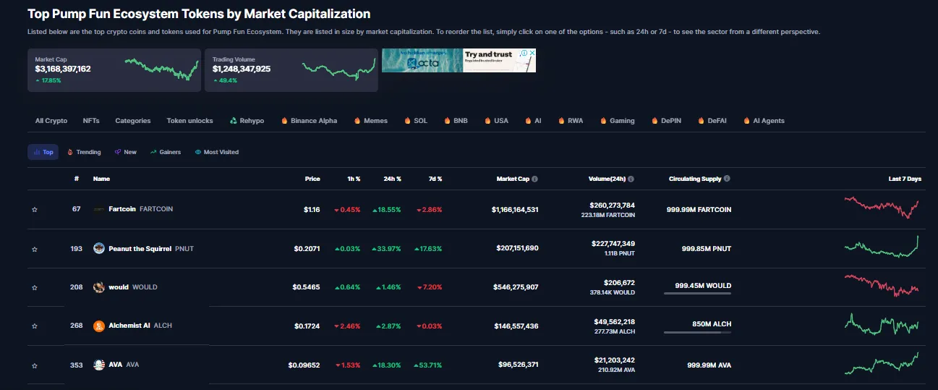Open the Binance Alpha category link

309,121
